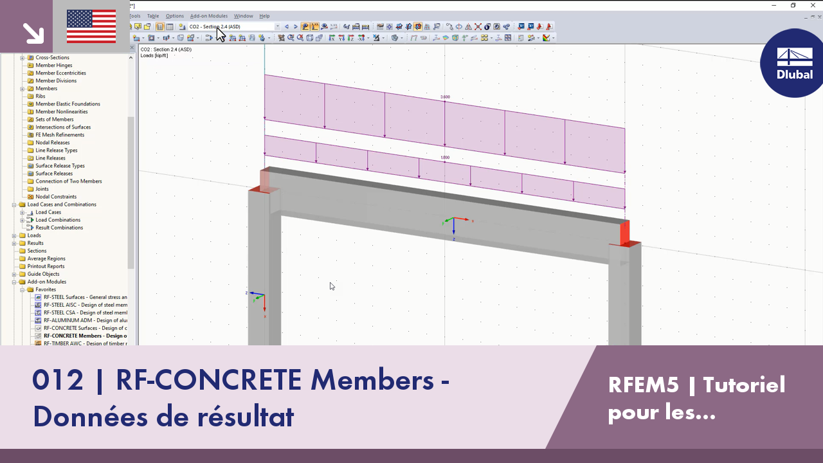Click the Printout Reports folder icon

22,266
